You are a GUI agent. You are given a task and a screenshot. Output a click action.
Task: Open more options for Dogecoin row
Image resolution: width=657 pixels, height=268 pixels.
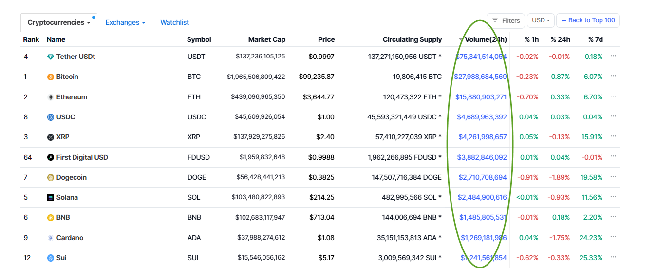pyautogui.click(x=613, y=177)
